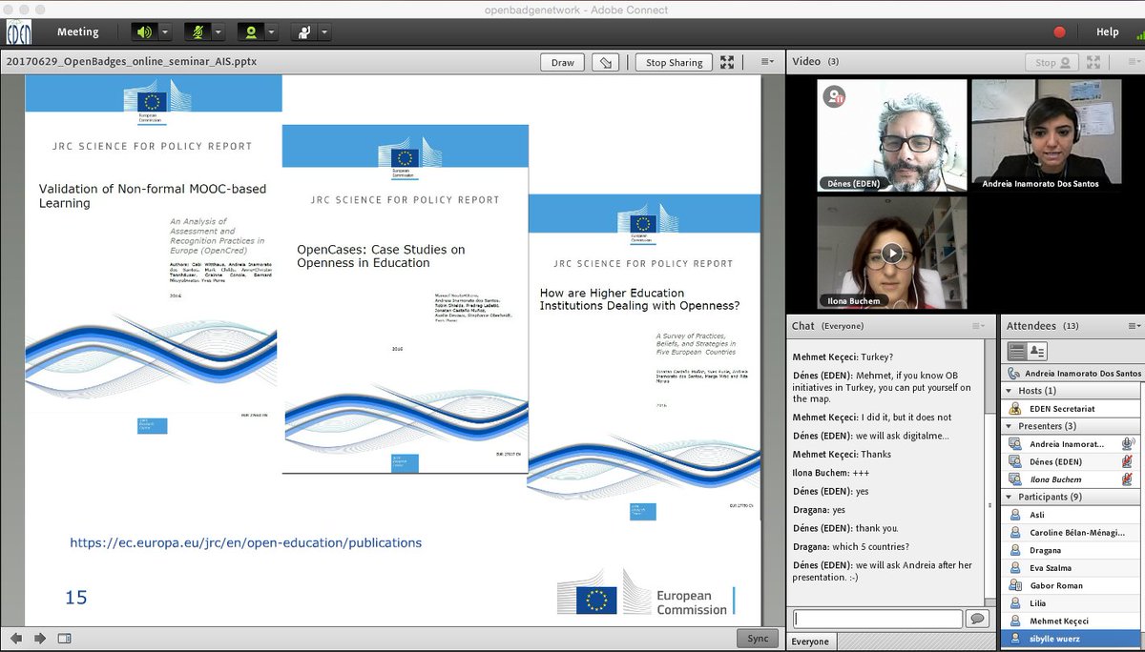Image resolution: width=1145 pixels, height=652 pixels.
Task: Click Dénes (EDEN)'s muted microphone icon in attendees
Action: pyautogui.click(x=1128, y=461)
